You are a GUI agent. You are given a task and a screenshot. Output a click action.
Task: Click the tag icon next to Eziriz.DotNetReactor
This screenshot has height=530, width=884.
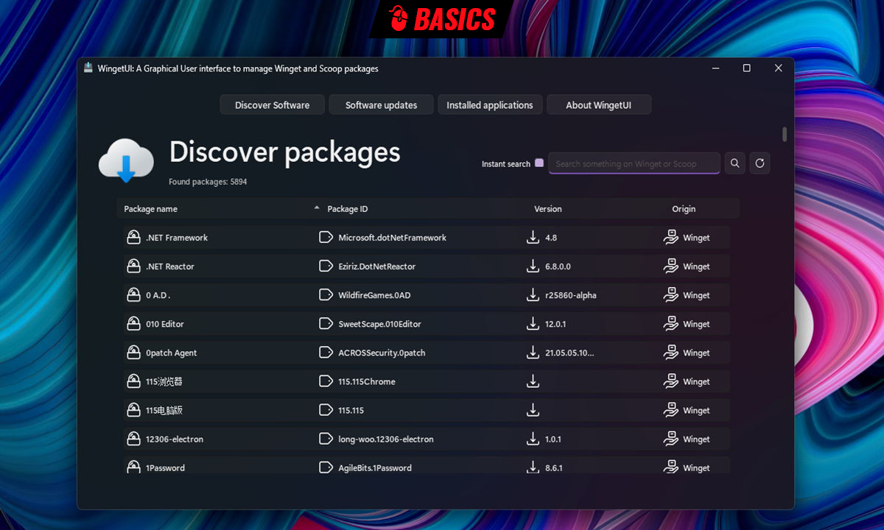coord(326,266)
